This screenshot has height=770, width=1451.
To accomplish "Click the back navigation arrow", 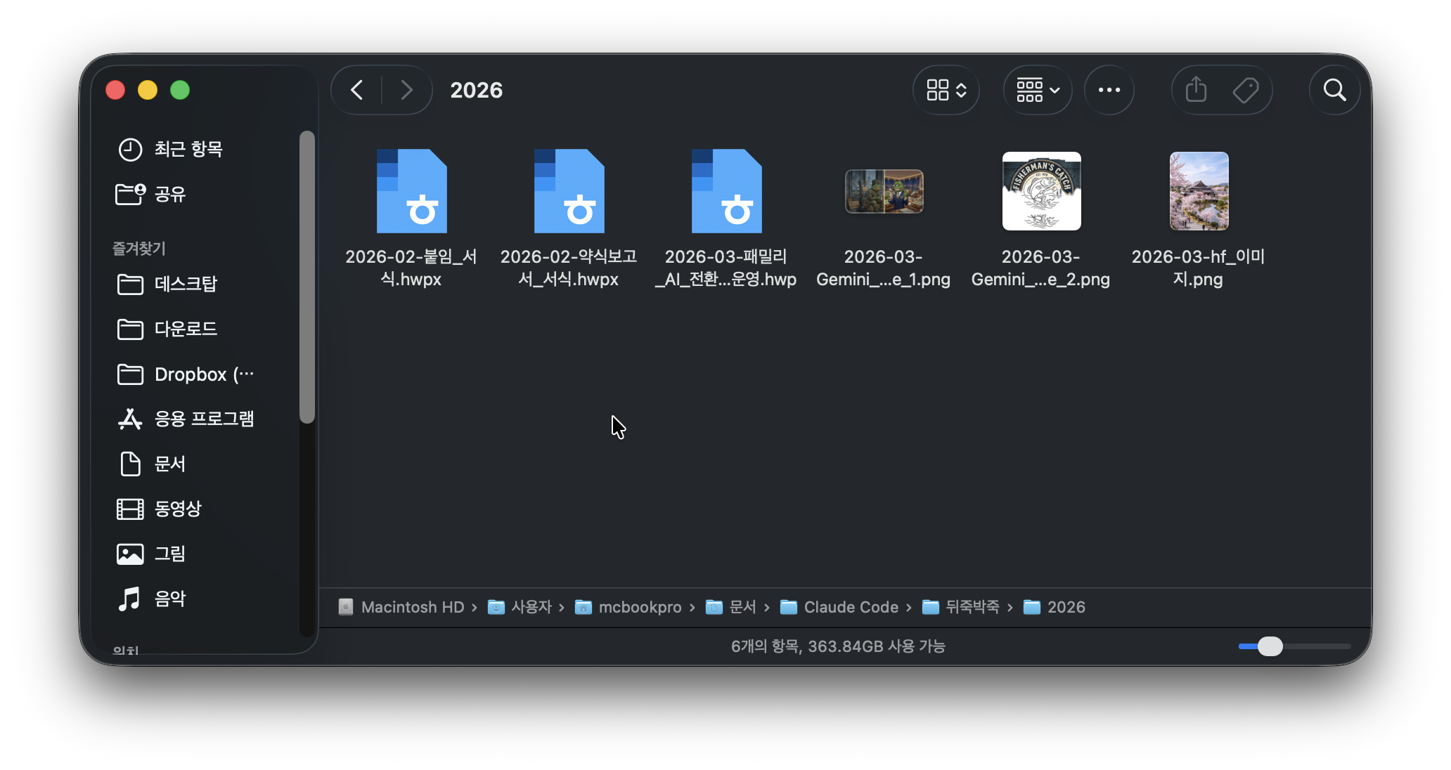I will (x=357, y=90).
